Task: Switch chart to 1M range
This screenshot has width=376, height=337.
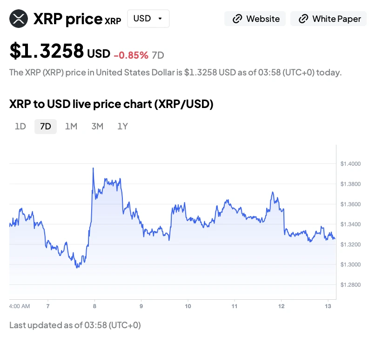Action: 71,126
